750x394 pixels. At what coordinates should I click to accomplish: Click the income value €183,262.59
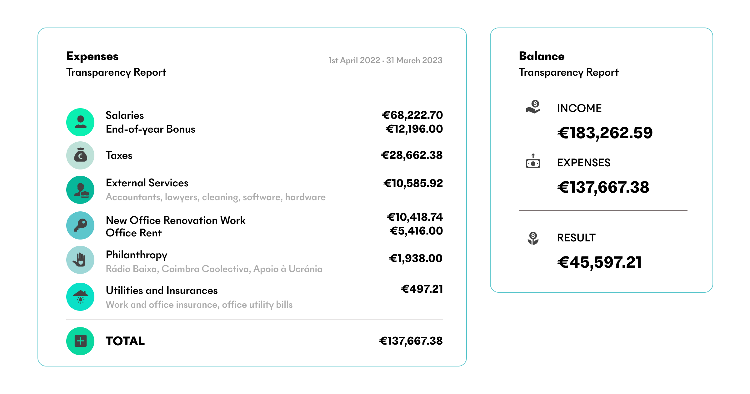pos(605,133)
